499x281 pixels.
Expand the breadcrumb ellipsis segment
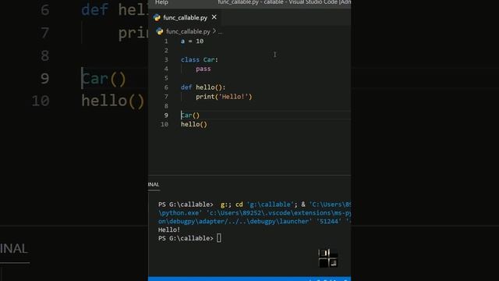coord(220,31)
